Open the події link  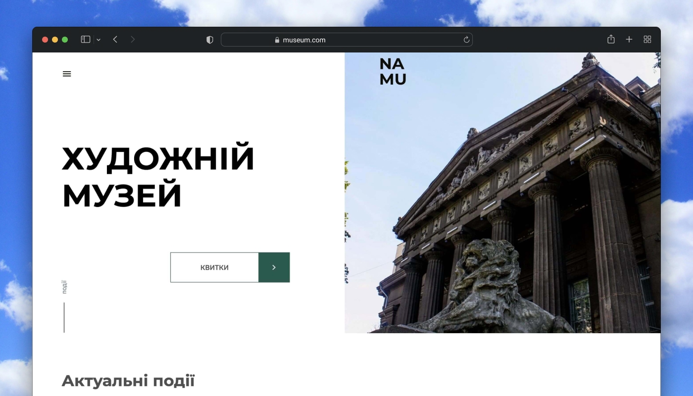coord(64,286)
